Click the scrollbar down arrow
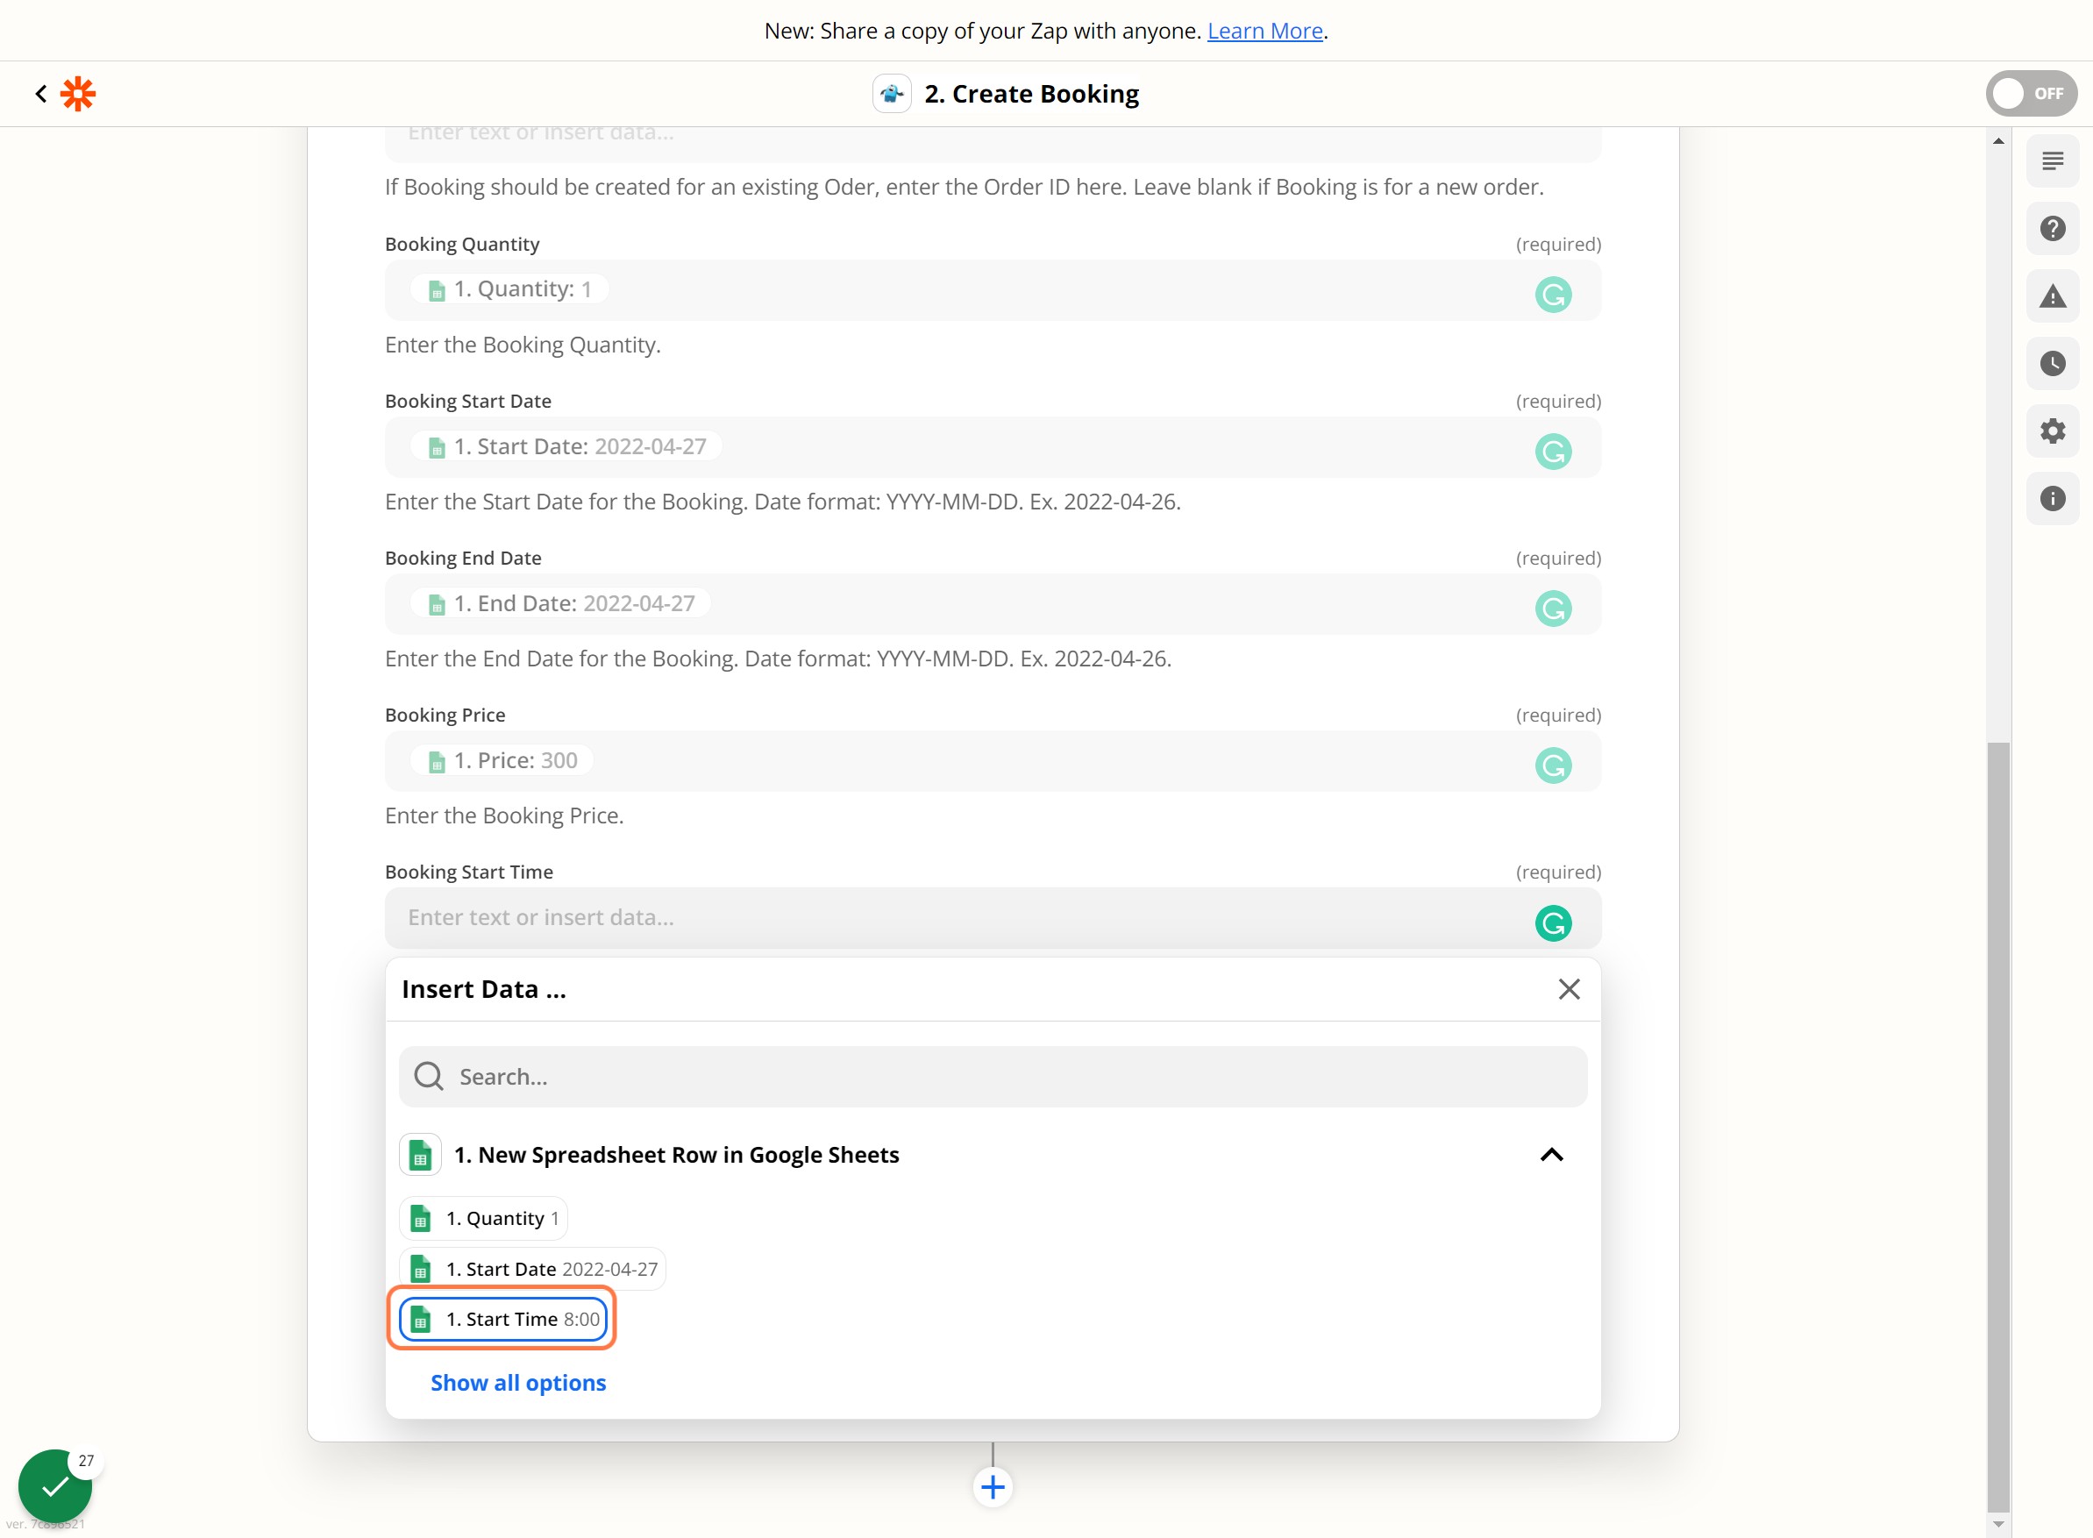The image size is (2093, 1538). (x=1998, y=1525)
